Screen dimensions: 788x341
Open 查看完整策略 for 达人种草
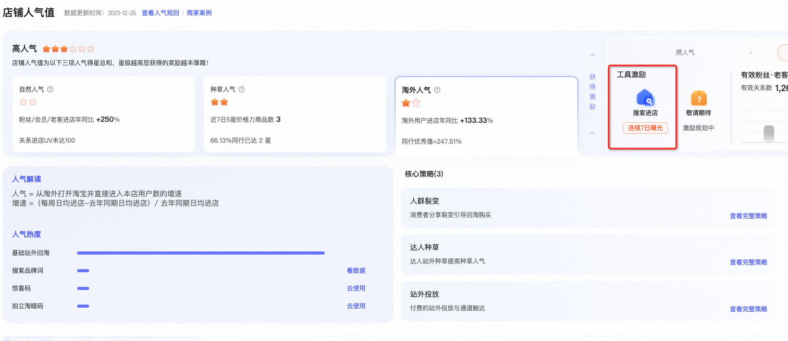[x=748, y=262]
